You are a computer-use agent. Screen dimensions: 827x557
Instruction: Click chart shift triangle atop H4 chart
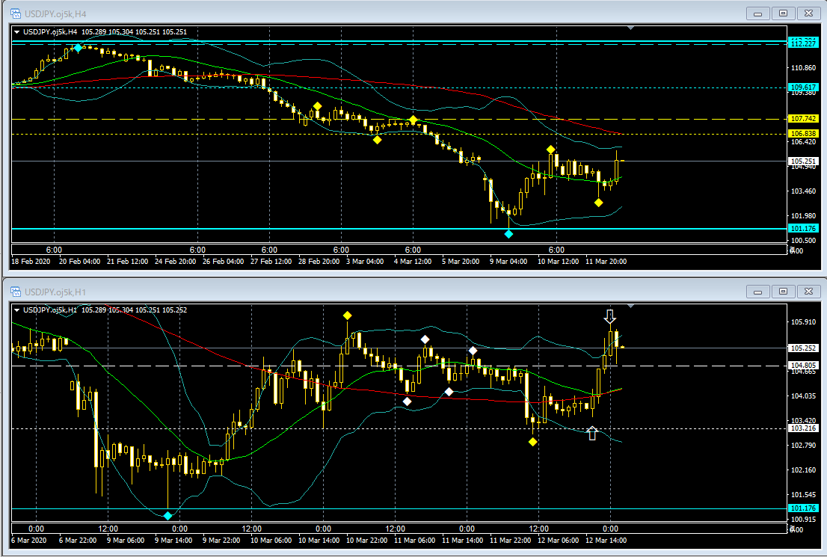click(631, 28)
